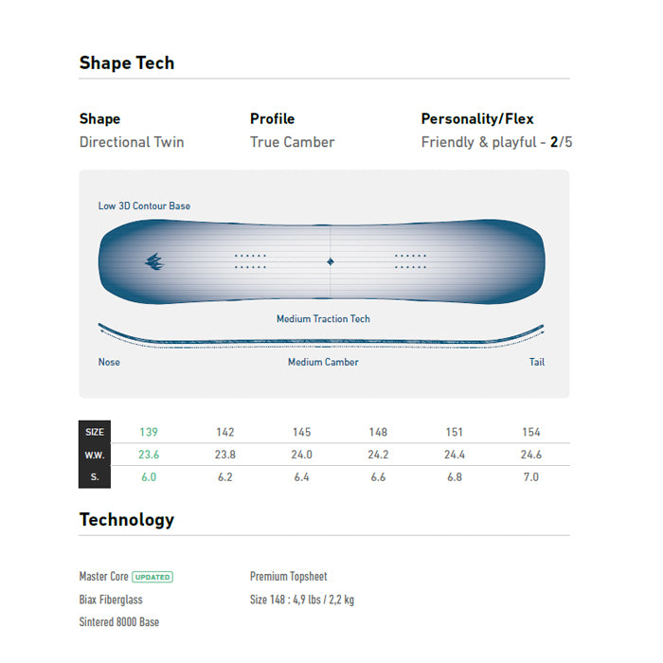Click the Low 3D Contour Base label
This screenshot has width=663, height=663.
click(144, 206)
